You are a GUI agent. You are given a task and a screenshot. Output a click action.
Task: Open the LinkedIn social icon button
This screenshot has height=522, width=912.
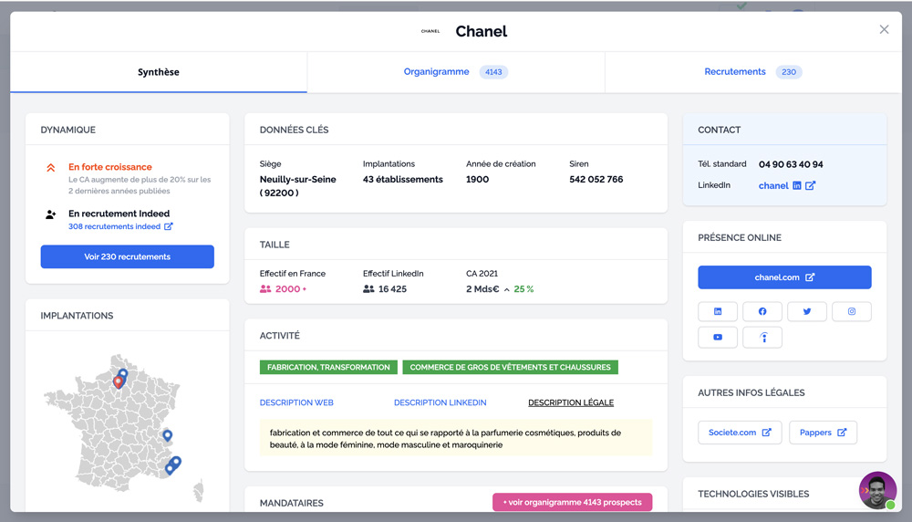(x=717, y=311)
